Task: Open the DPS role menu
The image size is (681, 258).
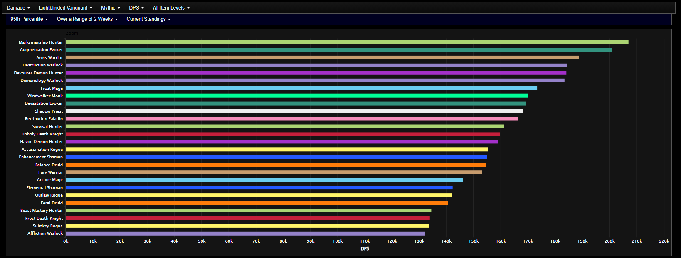Action: tap(136, 8)
